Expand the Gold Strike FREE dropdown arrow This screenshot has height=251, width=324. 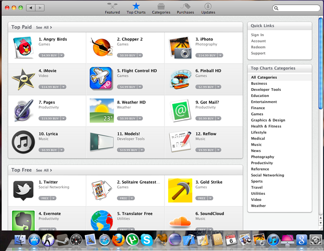coord(210,198)
